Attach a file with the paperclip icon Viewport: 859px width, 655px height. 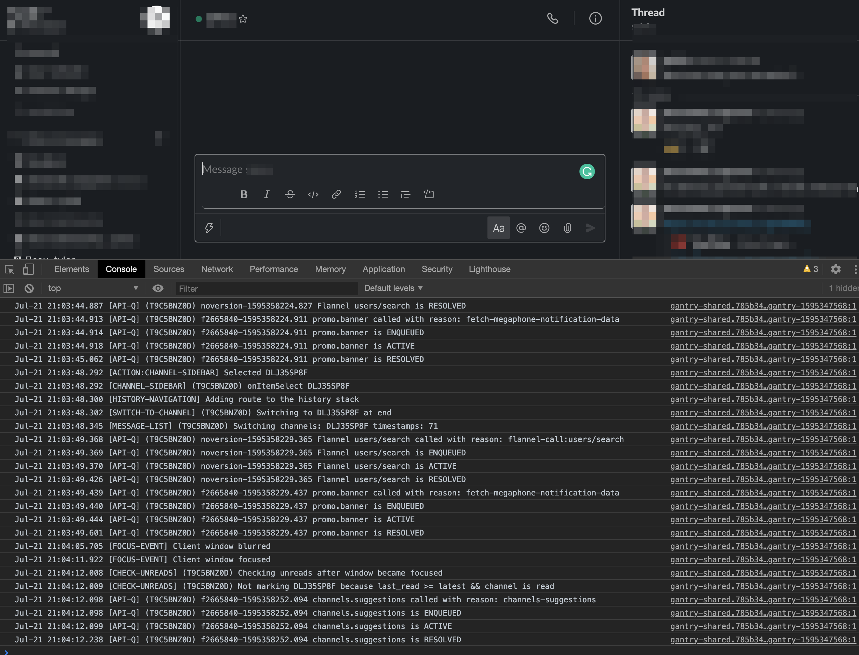(567, 228)
